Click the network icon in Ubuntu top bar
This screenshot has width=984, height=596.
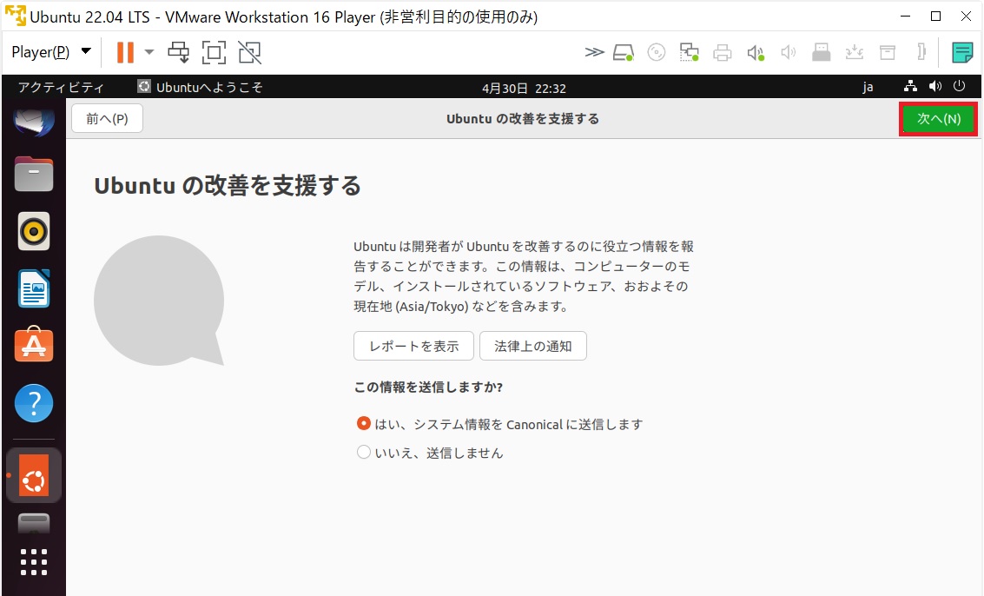coord(910,87)
